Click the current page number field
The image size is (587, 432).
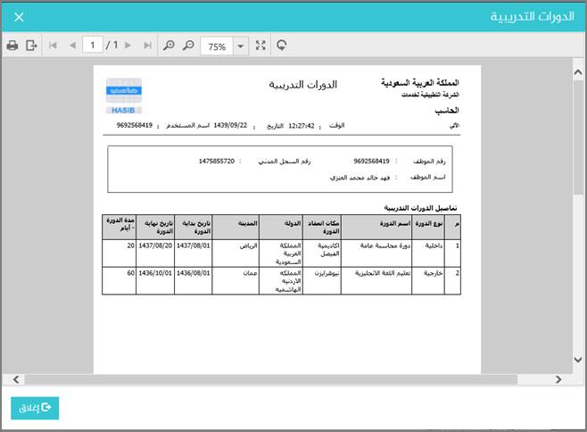tap(93, 46)
